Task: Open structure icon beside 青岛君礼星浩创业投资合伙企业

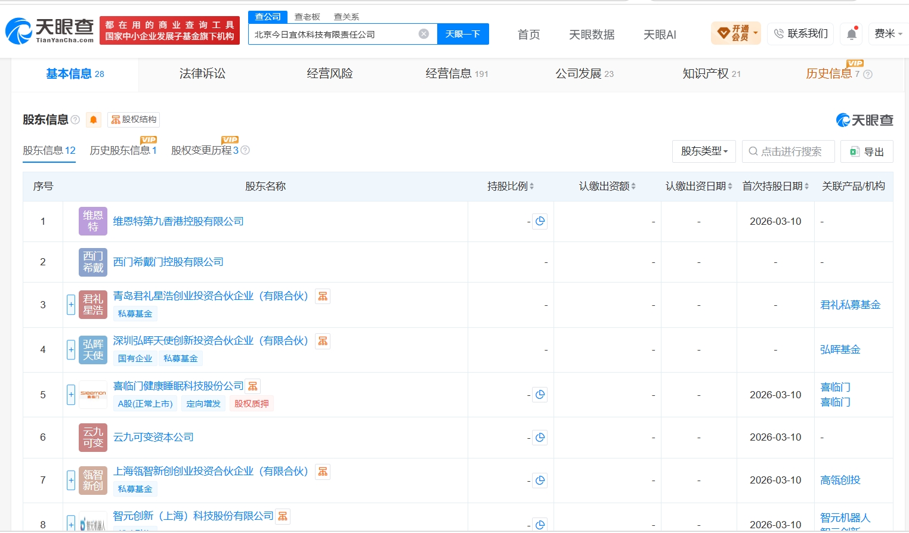Action: point(323,296)
